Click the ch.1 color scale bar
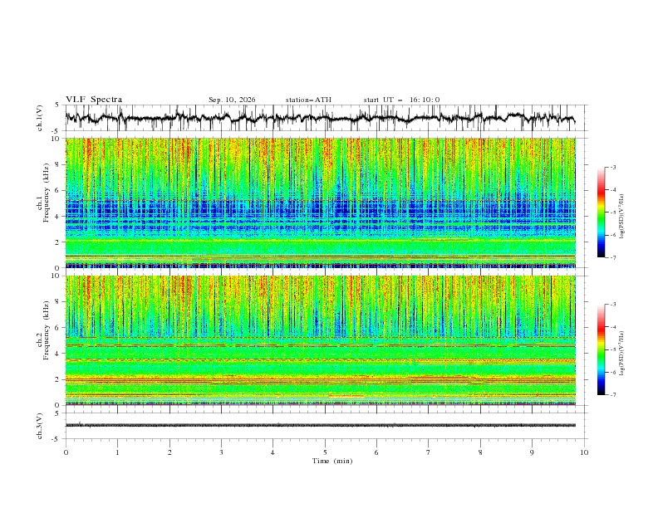 (x=601, y=212)
